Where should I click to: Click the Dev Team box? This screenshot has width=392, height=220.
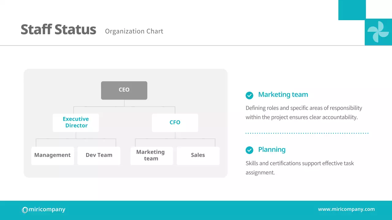99,156
